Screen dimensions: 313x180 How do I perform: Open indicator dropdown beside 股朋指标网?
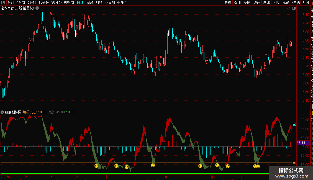point(2,112)
